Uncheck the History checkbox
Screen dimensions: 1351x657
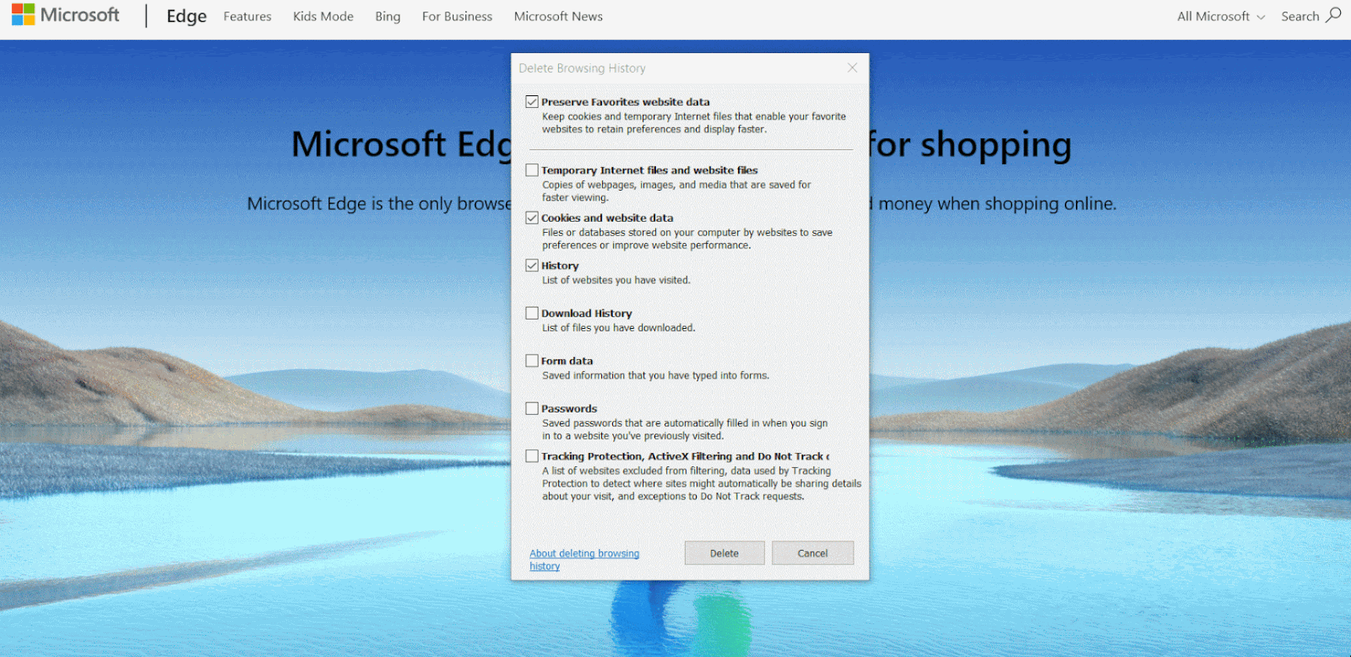coord(532,265)
